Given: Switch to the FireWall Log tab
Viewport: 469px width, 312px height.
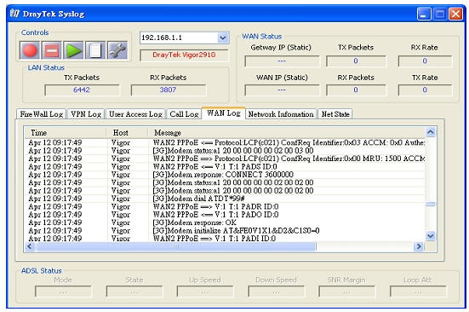Looking at the screenshot, I should (41, 114).
